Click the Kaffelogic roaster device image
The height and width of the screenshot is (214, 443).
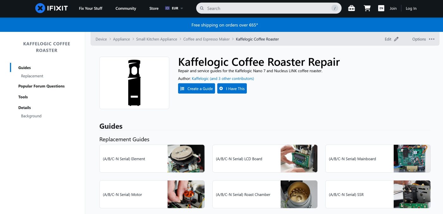pos(134,83)
